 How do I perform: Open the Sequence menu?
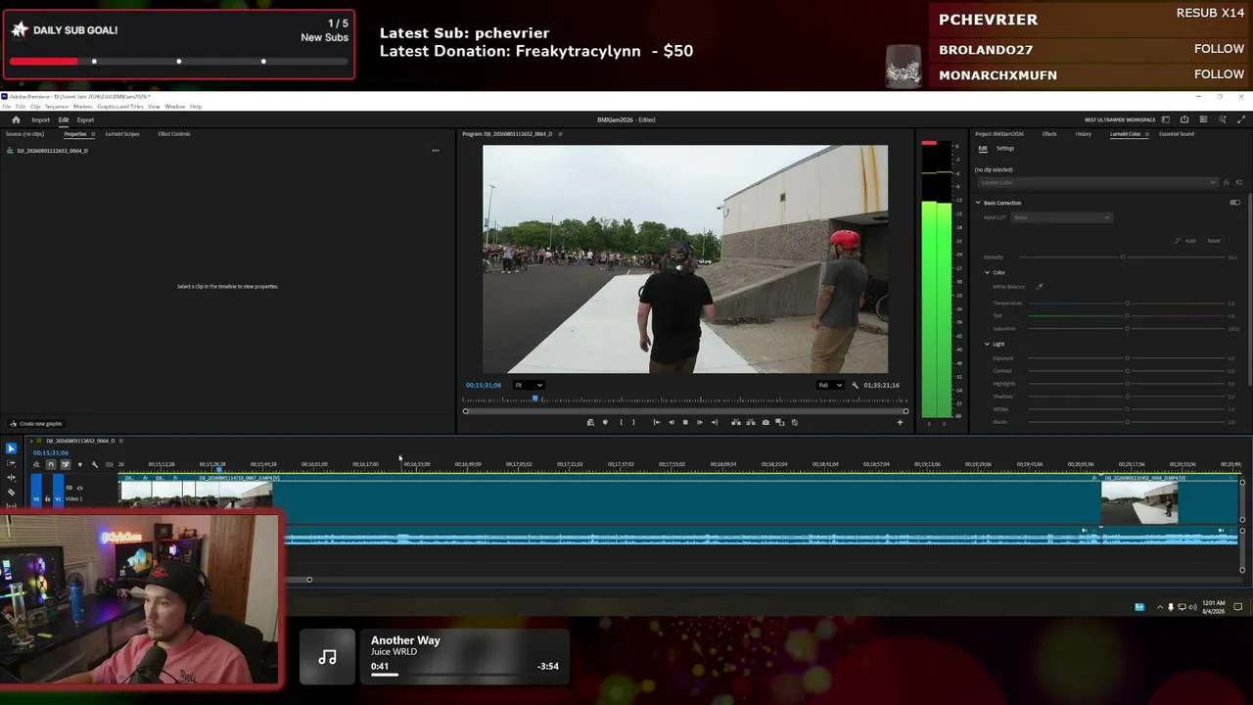point(57,107)
